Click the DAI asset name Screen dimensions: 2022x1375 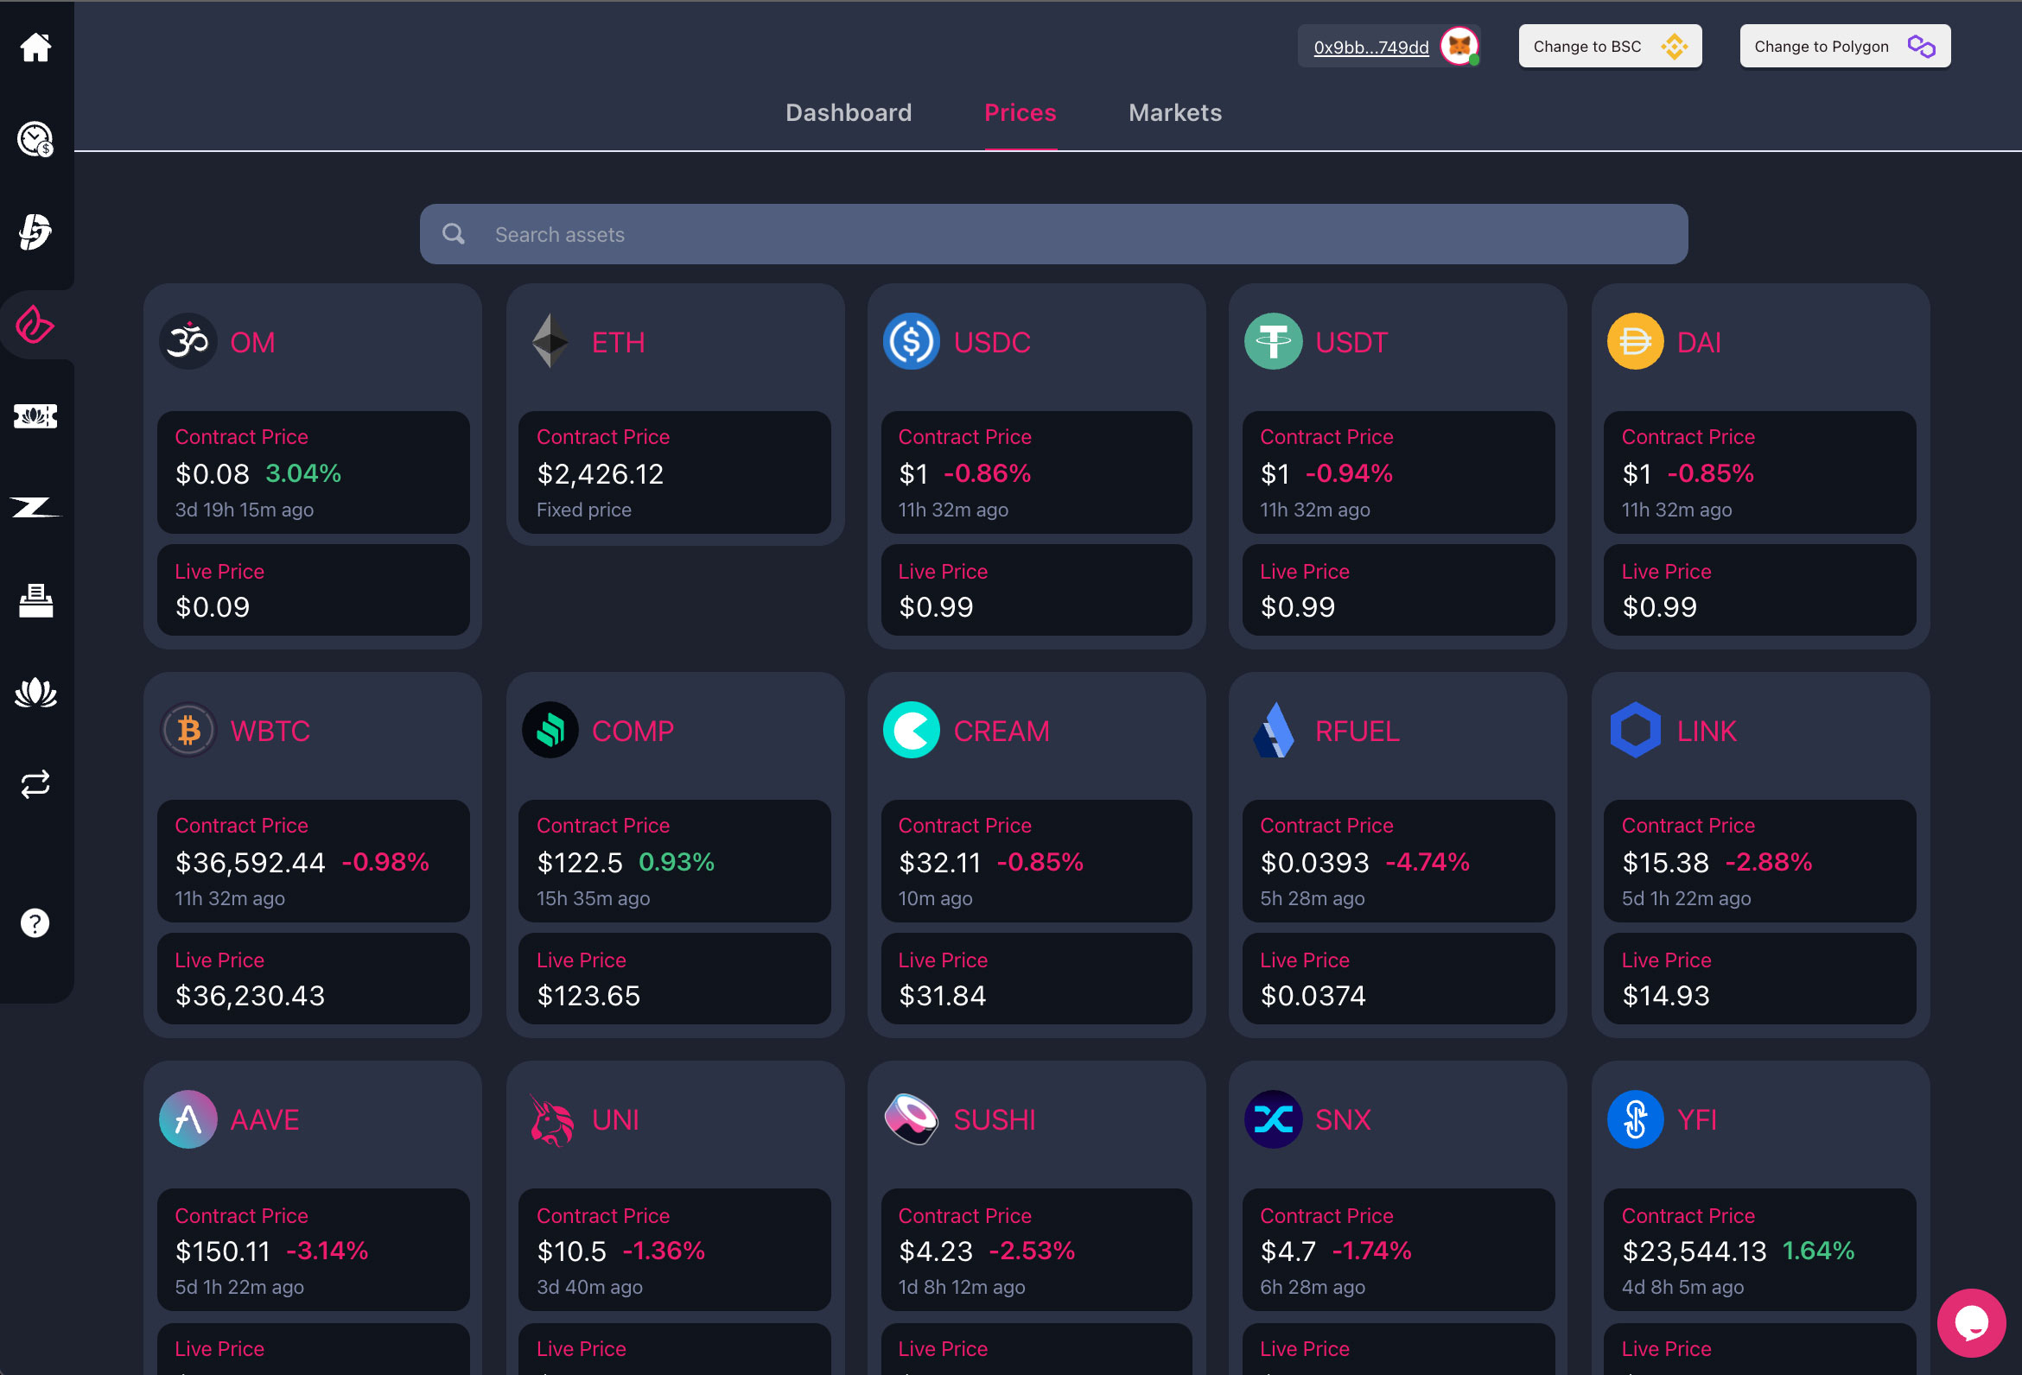(x=1698, y=343)
